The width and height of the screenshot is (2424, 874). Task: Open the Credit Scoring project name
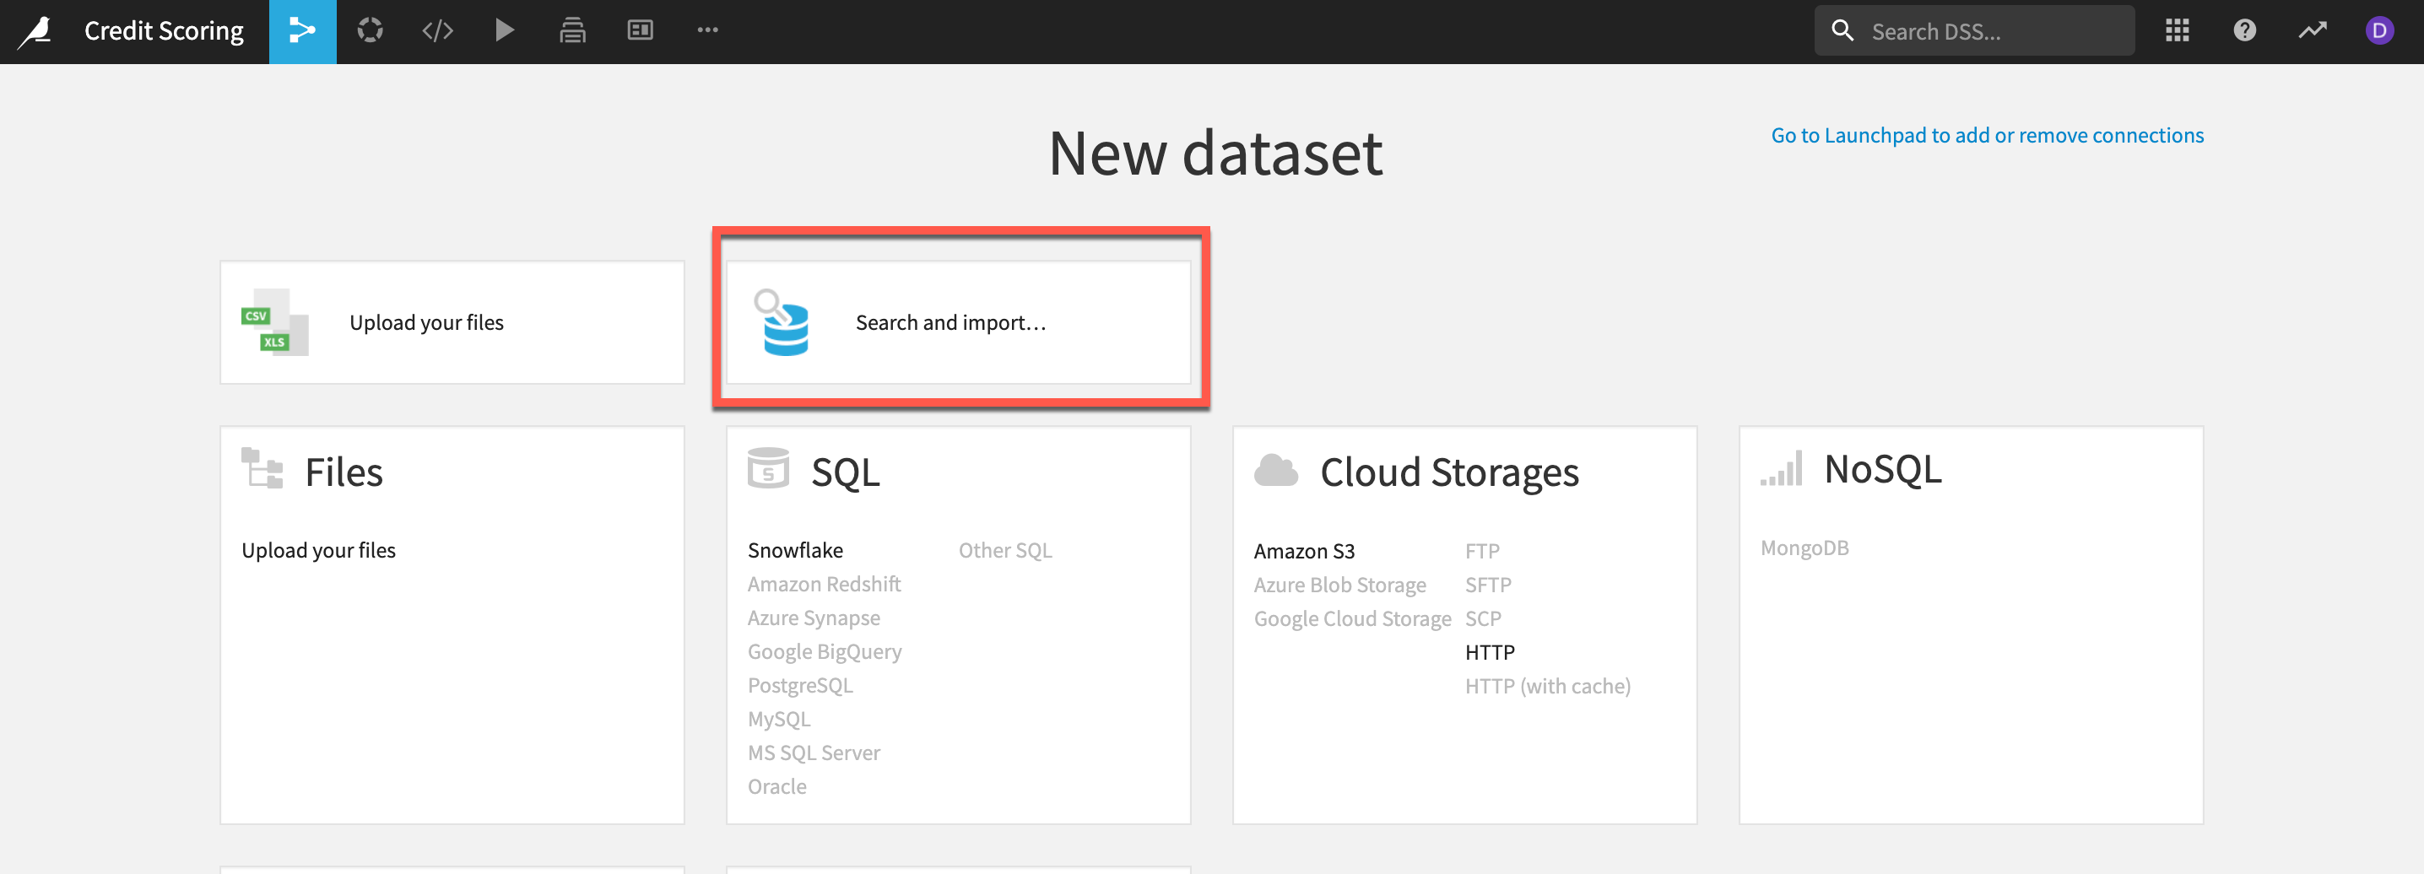(x=164, y=31)
